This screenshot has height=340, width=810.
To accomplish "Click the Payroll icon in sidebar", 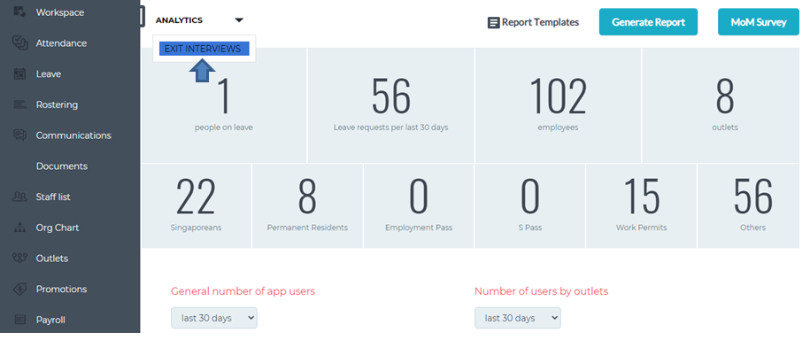I will click(x=19, y=320).
